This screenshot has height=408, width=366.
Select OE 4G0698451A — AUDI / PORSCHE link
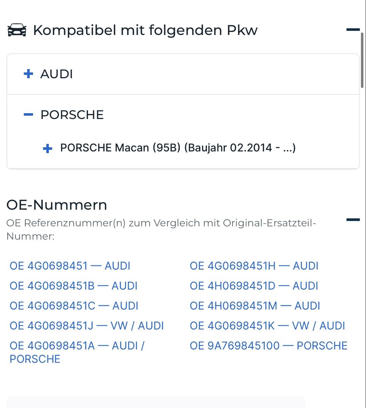point(77,346)
